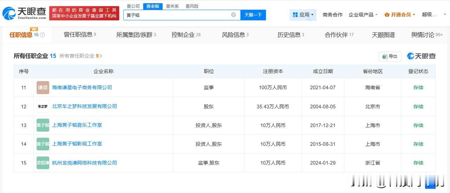Click the TianYanCha logo at top left

point(24,13)
